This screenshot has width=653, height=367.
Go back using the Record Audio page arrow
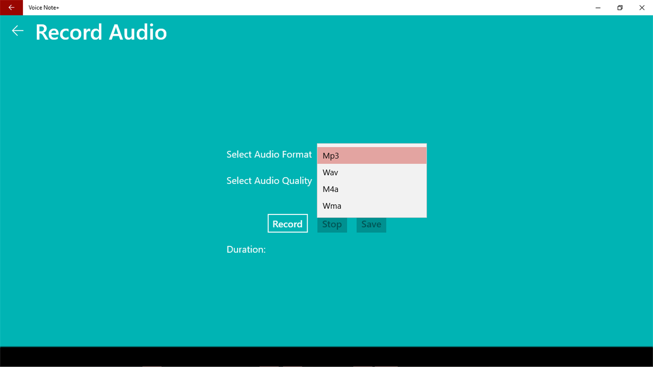pyautogui.click(x=17, y=31)
